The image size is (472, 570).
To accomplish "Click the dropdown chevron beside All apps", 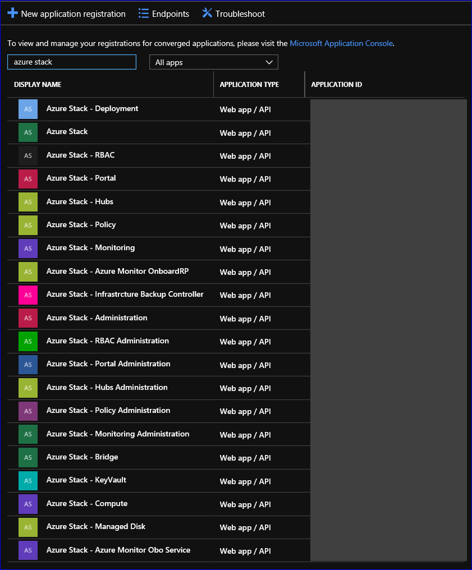I will click(x=269, y=62).
